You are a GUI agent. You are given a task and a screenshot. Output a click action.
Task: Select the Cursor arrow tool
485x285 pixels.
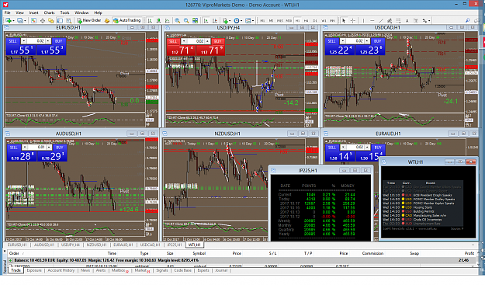tap(344, 20)
